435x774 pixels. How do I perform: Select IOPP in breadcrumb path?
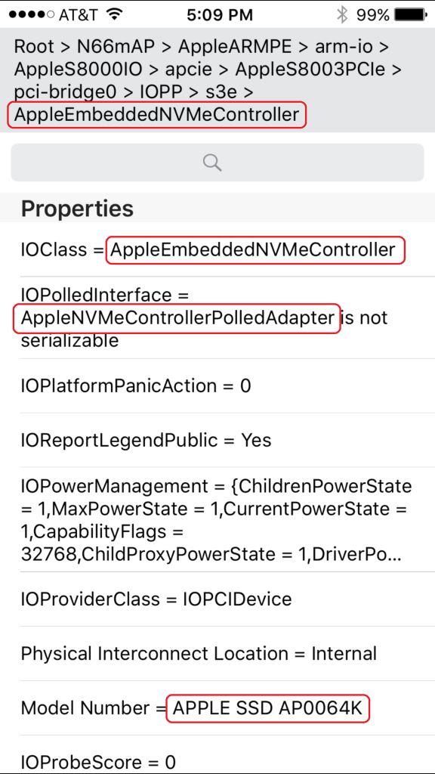pyautogui.click(x=157, y=92)
